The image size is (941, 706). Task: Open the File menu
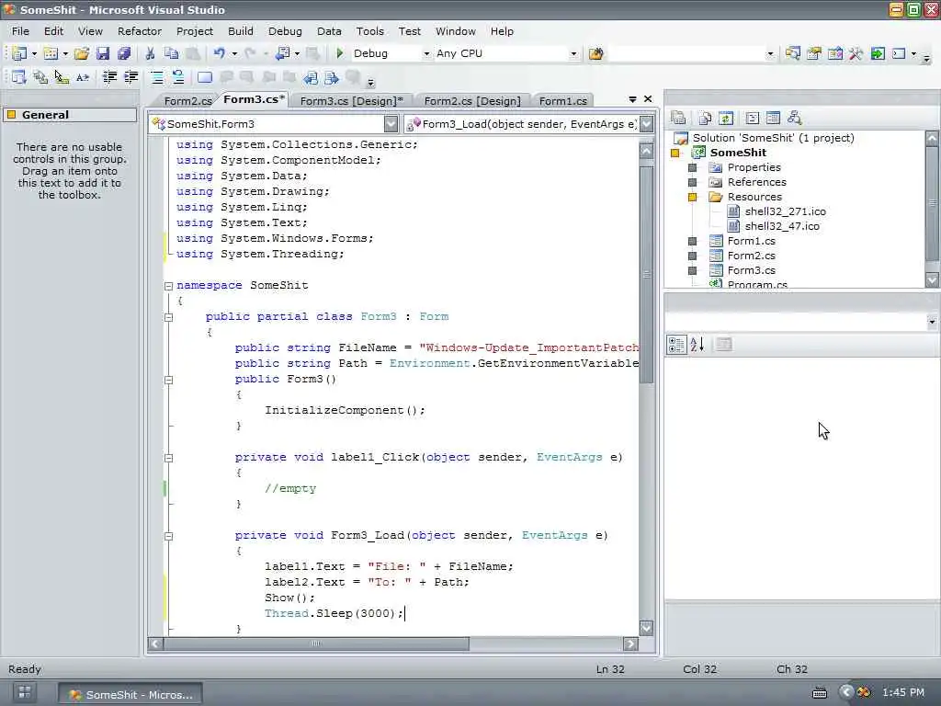[20, 31]
